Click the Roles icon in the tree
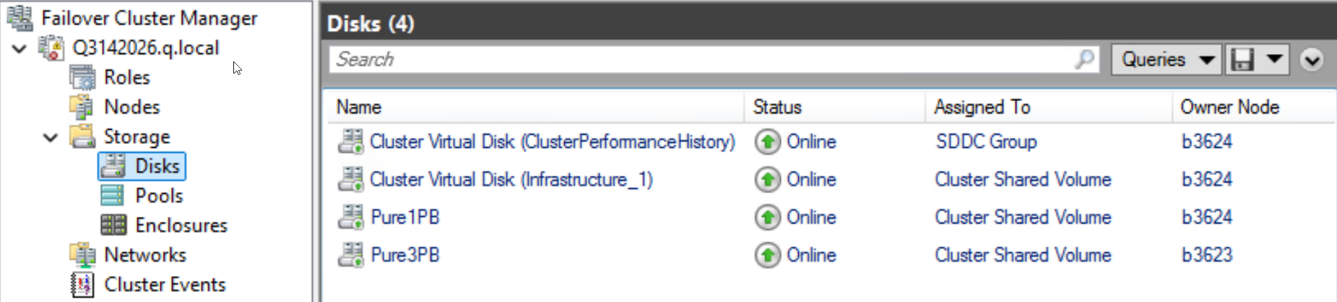Screen dimensions: 1337x302 [82, 77]
